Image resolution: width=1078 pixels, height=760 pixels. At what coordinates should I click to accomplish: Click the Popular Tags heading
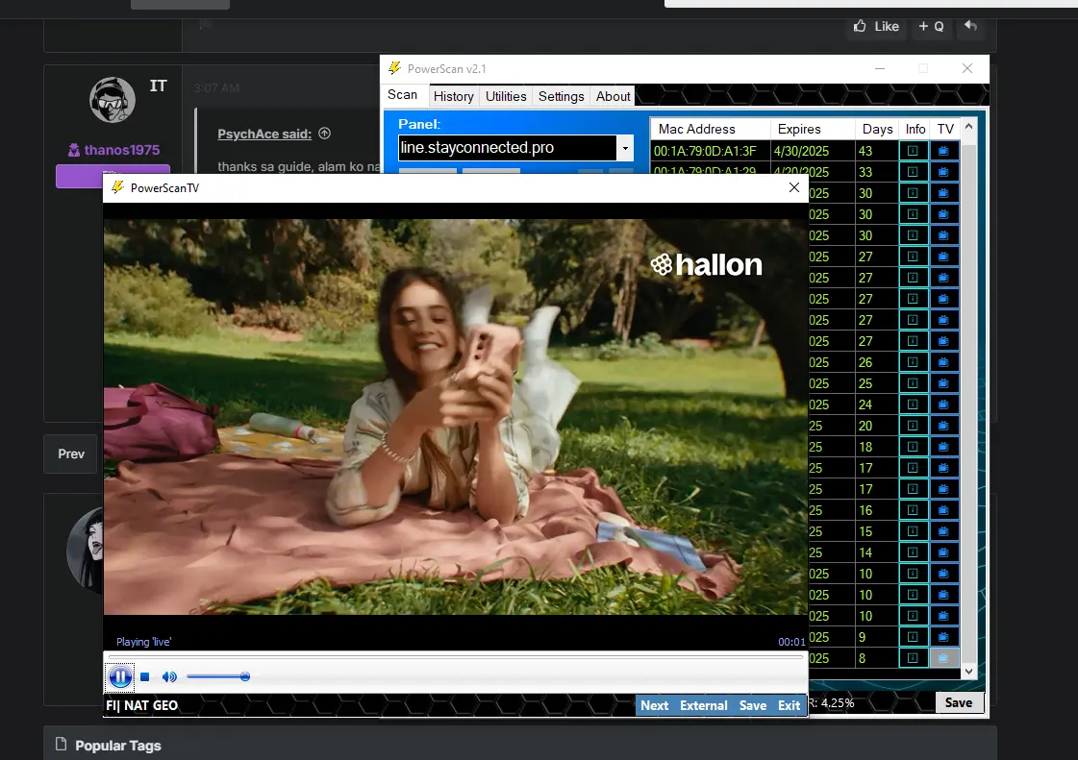point(118,746)
